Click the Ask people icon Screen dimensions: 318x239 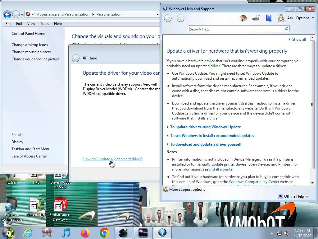[x=281, y=18]
